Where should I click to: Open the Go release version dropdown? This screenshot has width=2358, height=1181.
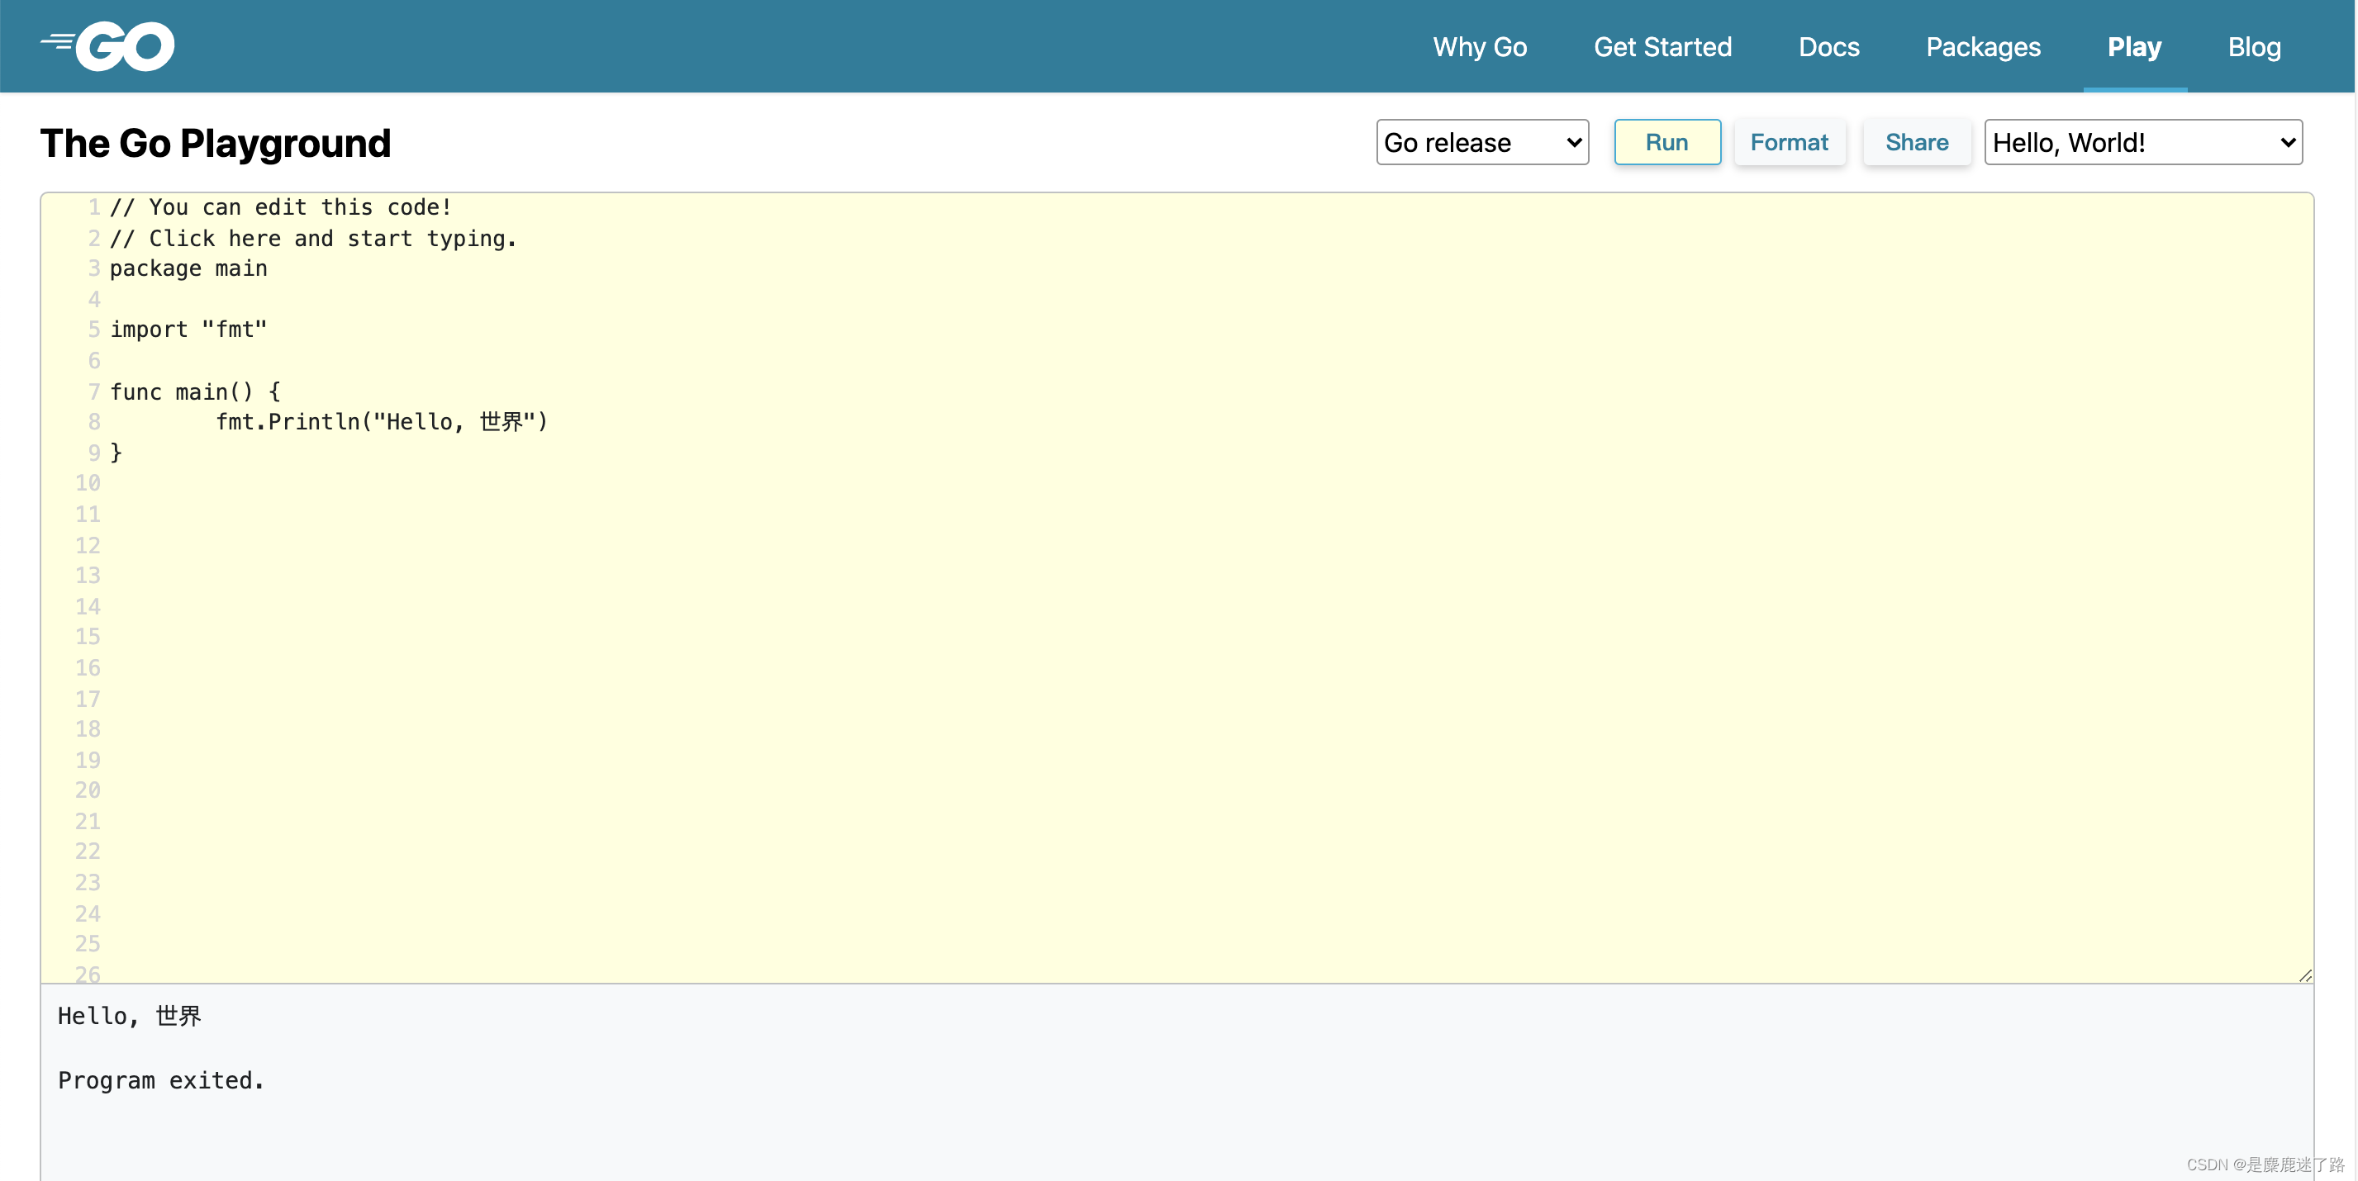(1481, 143)
